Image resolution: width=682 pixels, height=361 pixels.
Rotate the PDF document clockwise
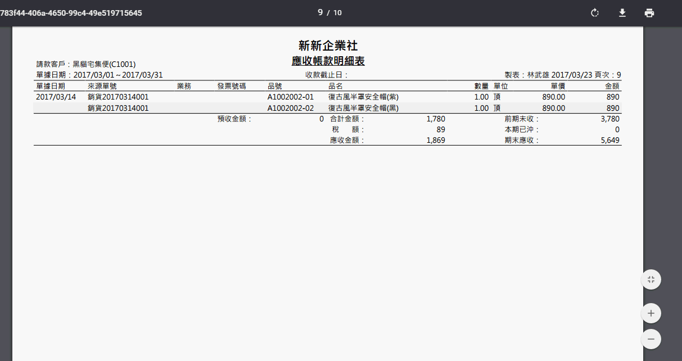click(595, 13)
